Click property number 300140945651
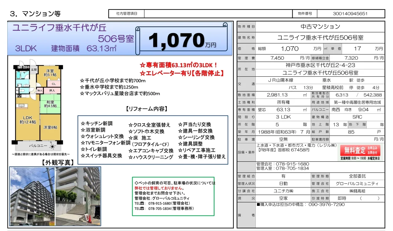The height and width of the screenshot is (231, 393). [350, 14]
